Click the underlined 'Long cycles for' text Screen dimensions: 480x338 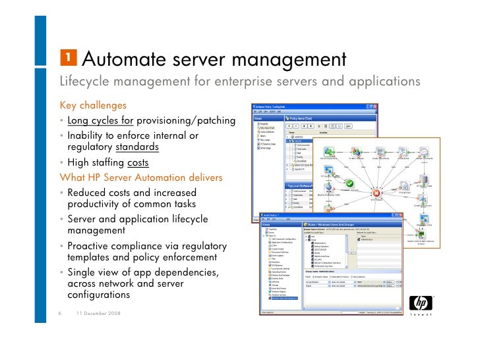click(100, 120)
